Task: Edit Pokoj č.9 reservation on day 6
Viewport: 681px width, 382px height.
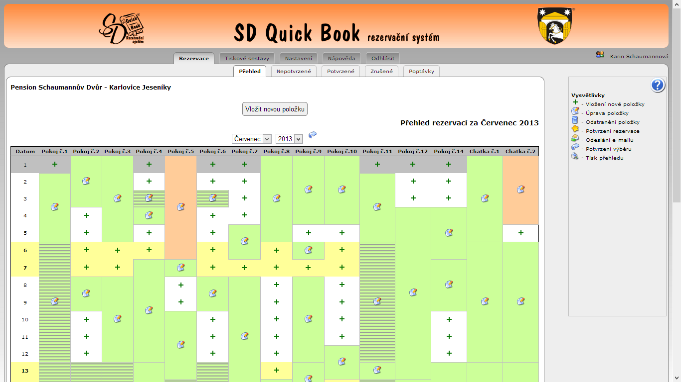Action: coord(309,250)
